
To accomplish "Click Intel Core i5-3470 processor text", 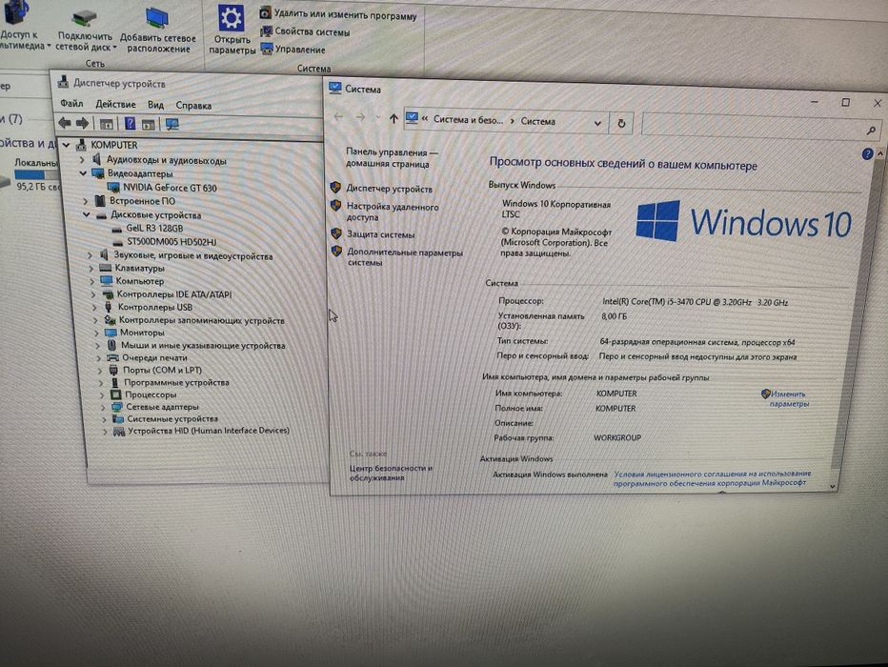I will click(695, 302).
